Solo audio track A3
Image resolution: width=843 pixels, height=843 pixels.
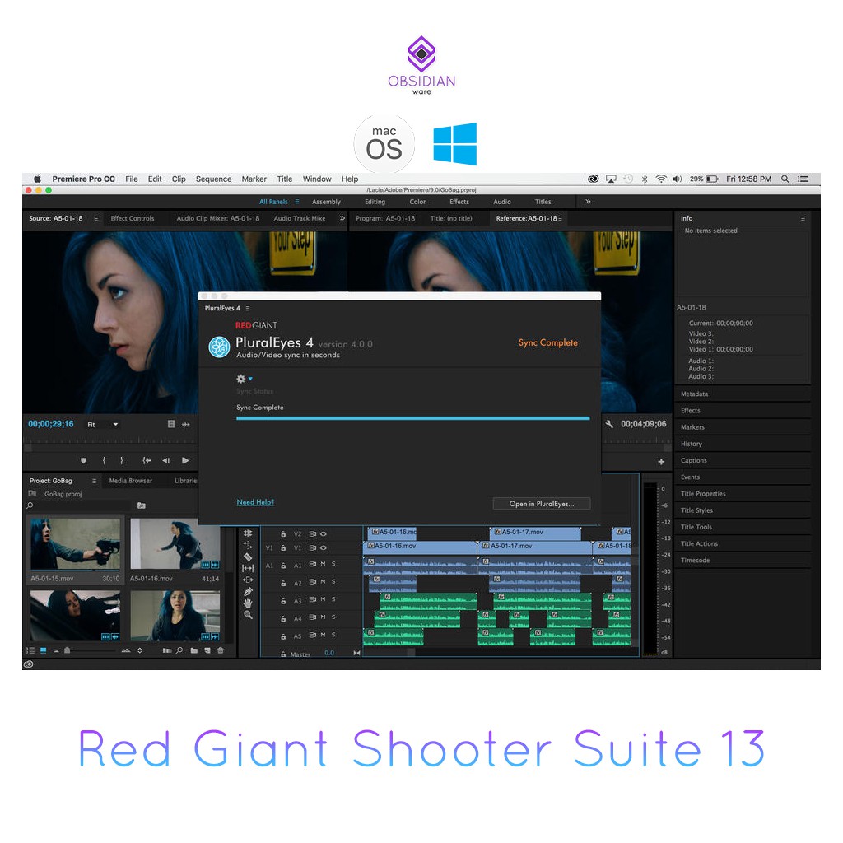(333, 599)
